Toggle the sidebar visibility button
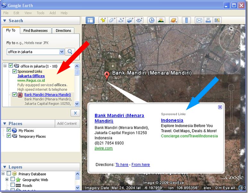The height and width of the screenshot is (193, 248). coord(90,20)
